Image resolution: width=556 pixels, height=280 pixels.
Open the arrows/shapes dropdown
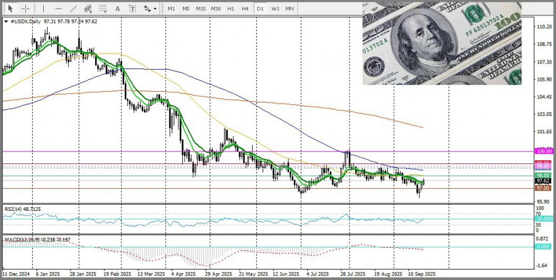pyautogui.click(x=149, y=9)
